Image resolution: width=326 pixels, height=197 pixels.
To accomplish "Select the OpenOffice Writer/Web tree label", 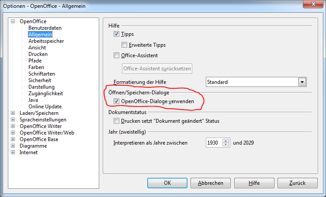I will [x=47, y=133].
